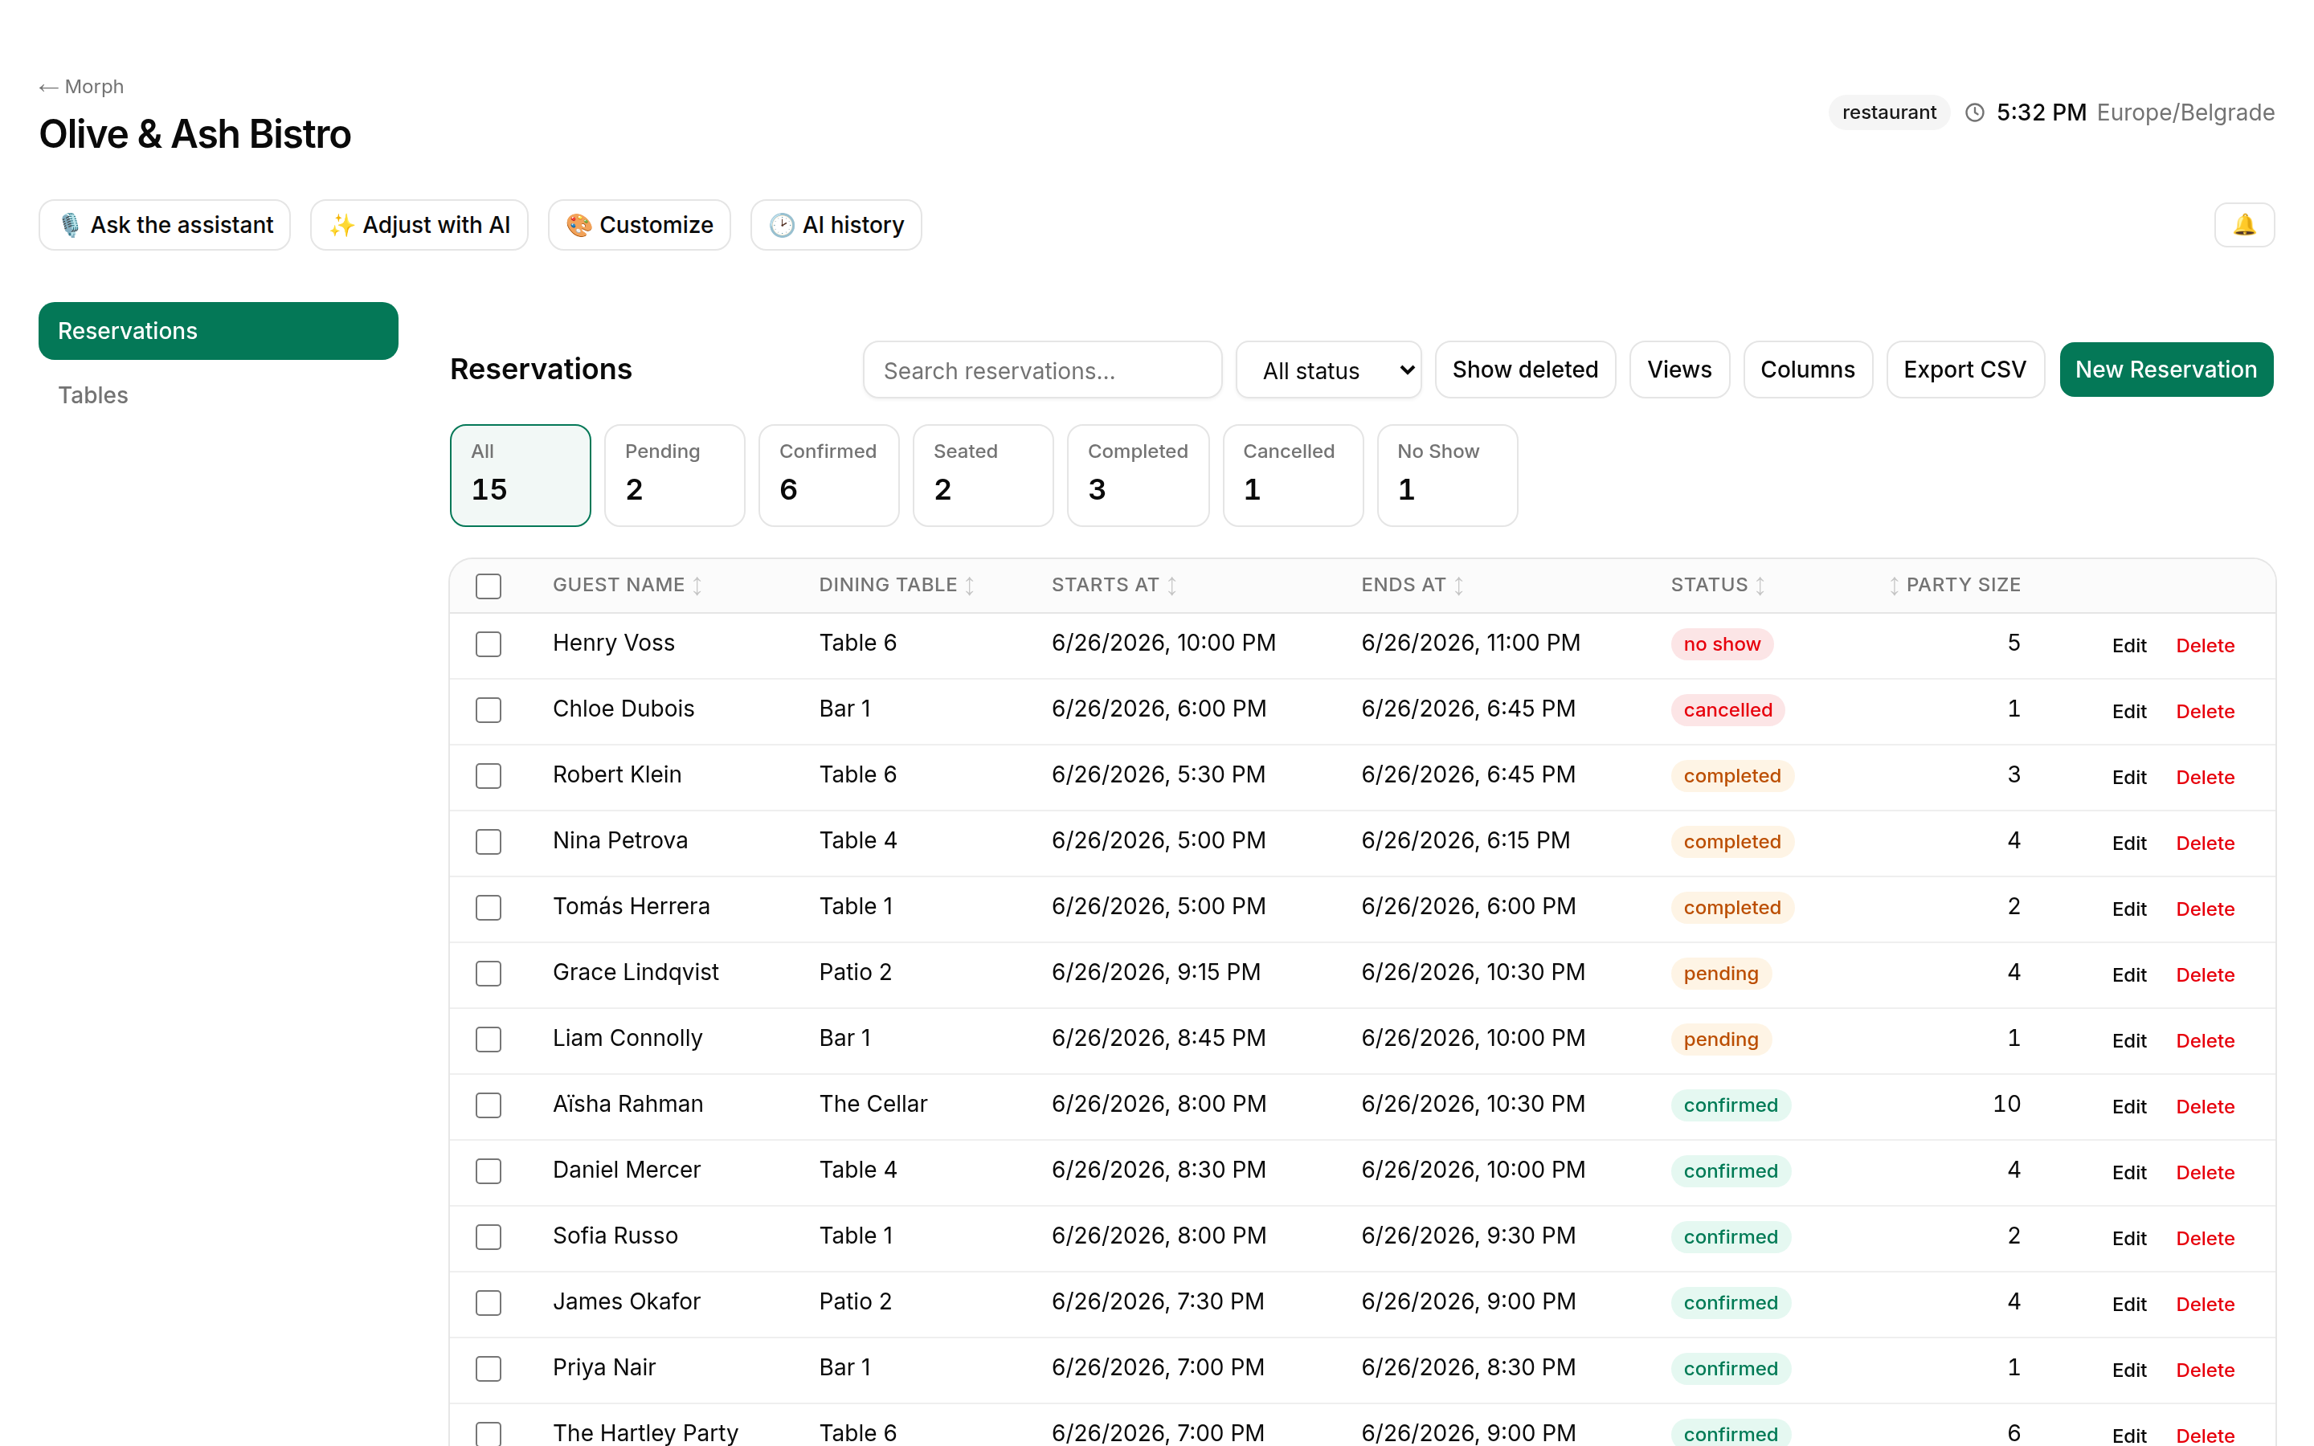Screen dimensions: 2314x1446
Task: Click 'Europe/Belgrade' timezone text
Action: pos(2185,112)
